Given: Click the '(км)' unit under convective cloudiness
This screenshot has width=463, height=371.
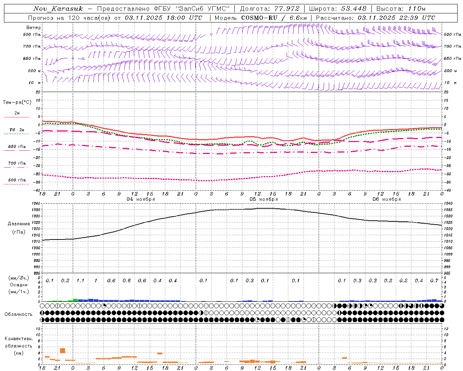Looking at the screenshot, I should tap(19, 353).
